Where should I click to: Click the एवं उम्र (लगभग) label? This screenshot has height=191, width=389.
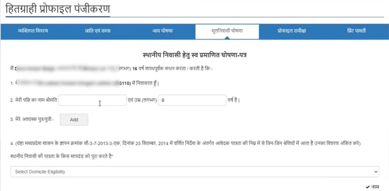pos(142,100)
